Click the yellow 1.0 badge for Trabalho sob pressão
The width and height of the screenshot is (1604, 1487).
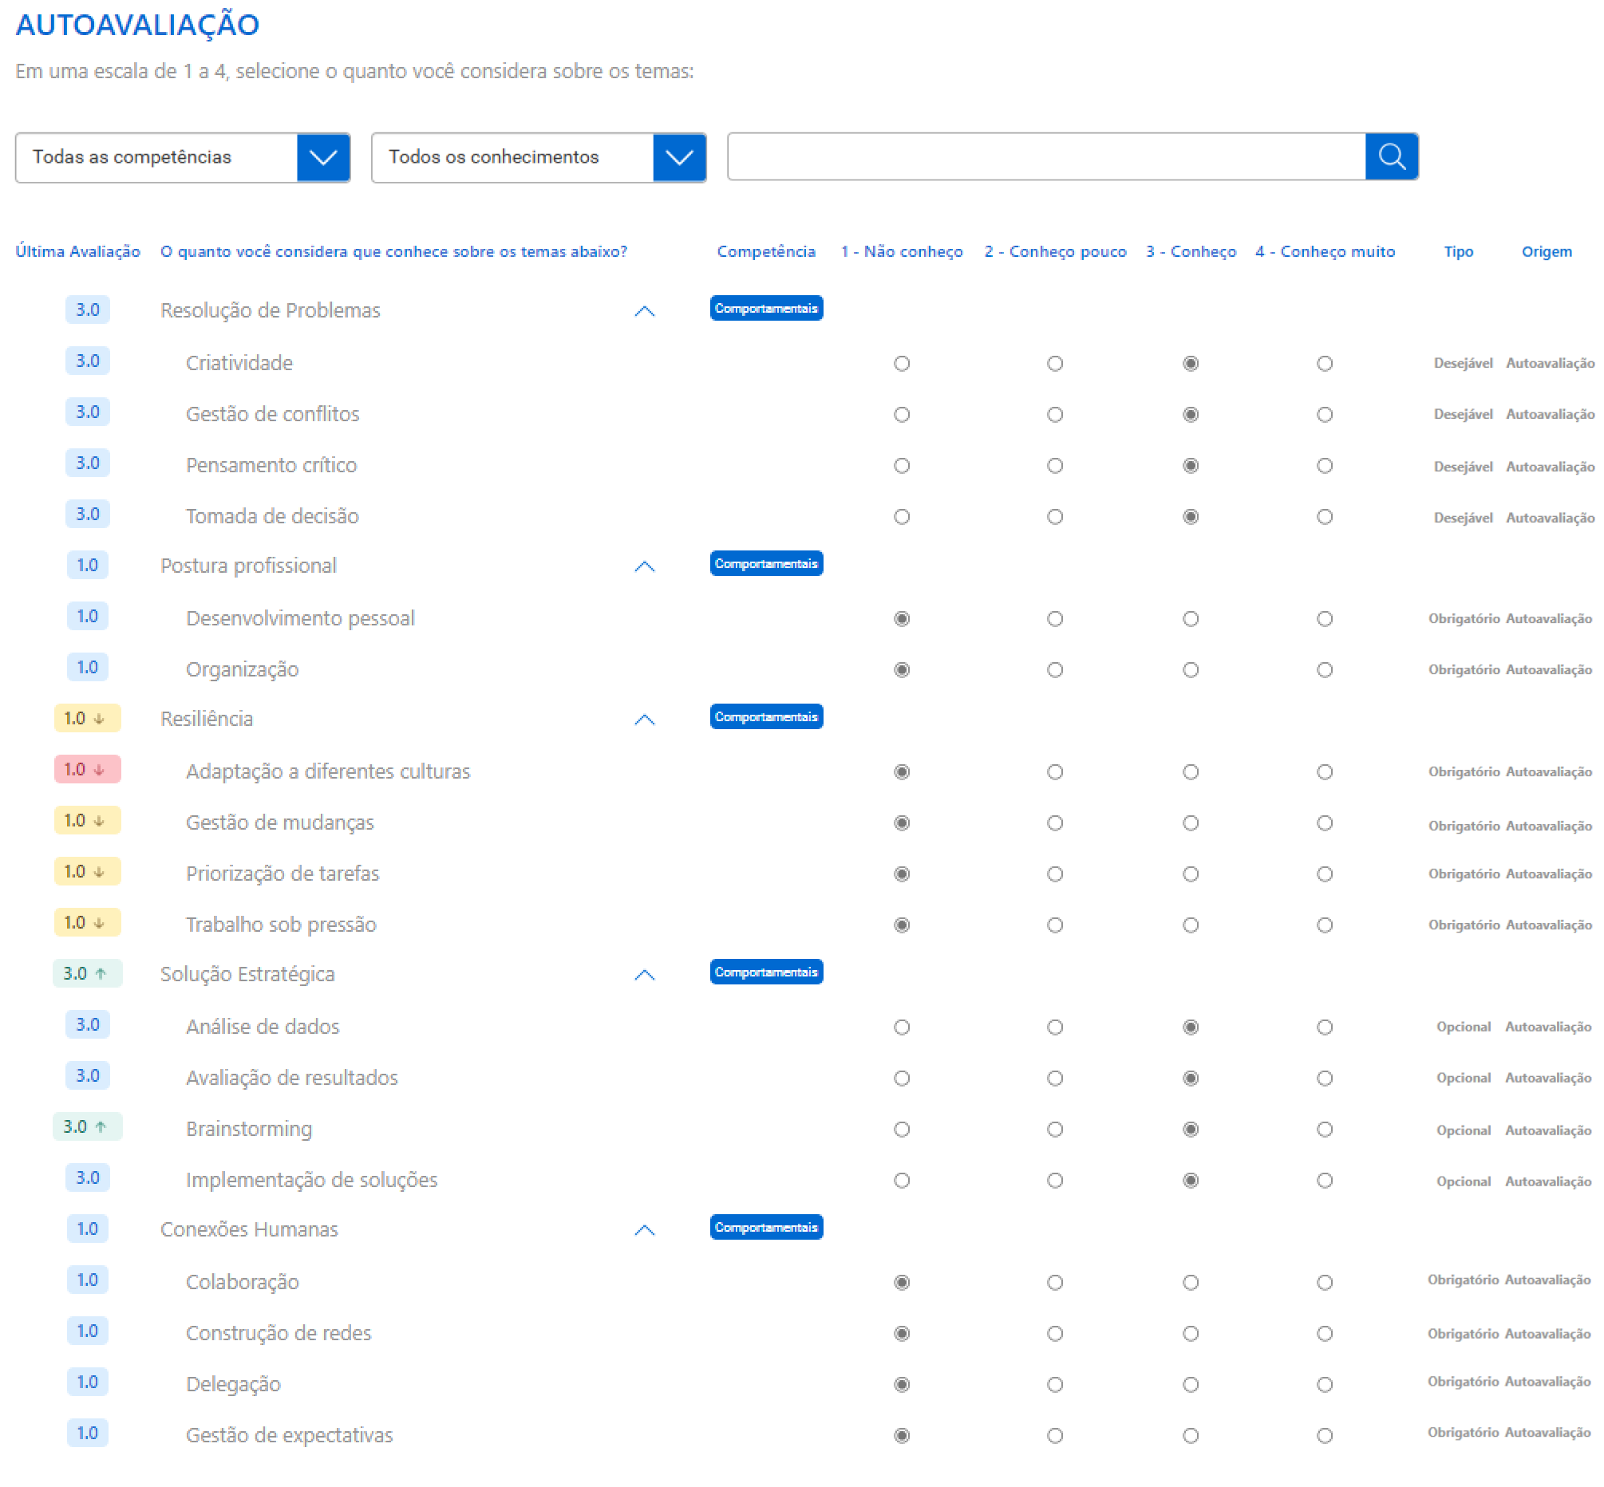87,922
